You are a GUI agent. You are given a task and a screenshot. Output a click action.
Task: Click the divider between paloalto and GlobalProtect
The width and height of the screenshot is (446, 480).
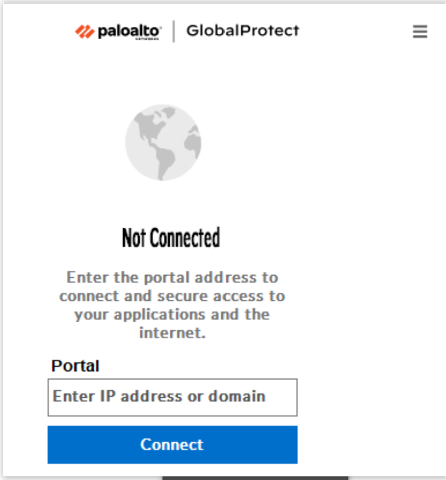click(174, 31)
